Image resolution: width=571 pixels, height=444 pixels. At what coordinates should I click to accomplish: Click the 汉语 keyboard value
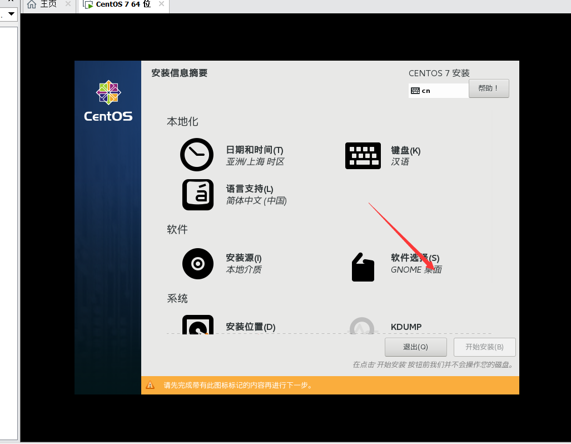pos(400,161)
